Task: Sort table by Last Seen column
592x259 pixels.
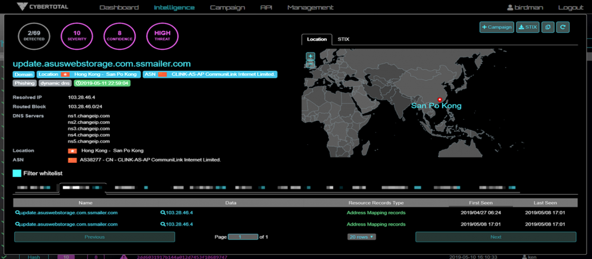Action: [546, 202]
